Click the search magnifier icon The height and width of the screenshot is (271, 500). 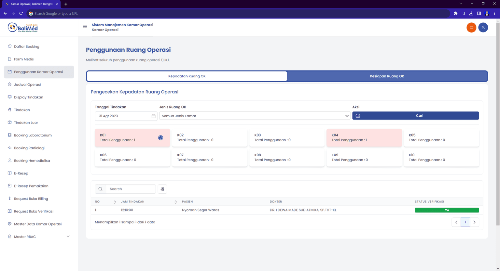[100, 189]
